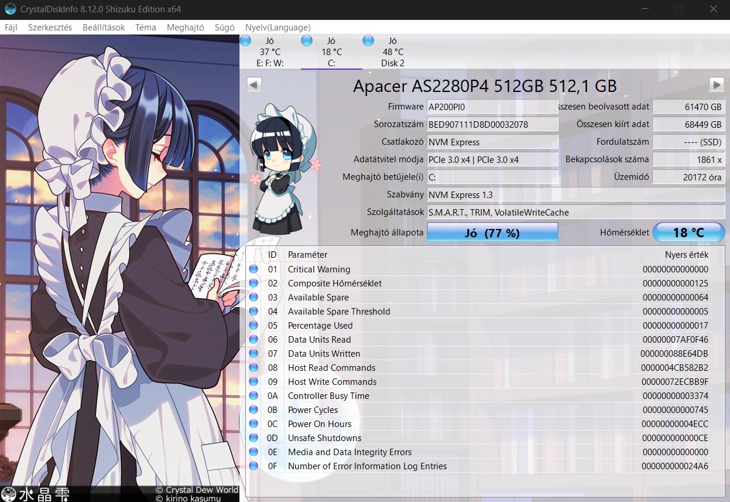Click raw value 00000000004ECC

[675, 424]
